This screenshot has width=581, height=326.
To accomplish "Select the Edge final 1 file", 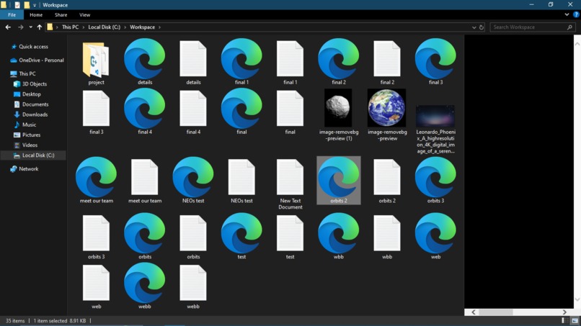I will 241,59.
